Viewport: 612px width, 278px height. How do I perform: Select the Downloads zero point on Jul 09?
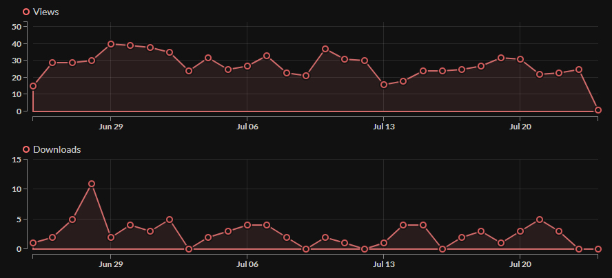coord(306,249)
